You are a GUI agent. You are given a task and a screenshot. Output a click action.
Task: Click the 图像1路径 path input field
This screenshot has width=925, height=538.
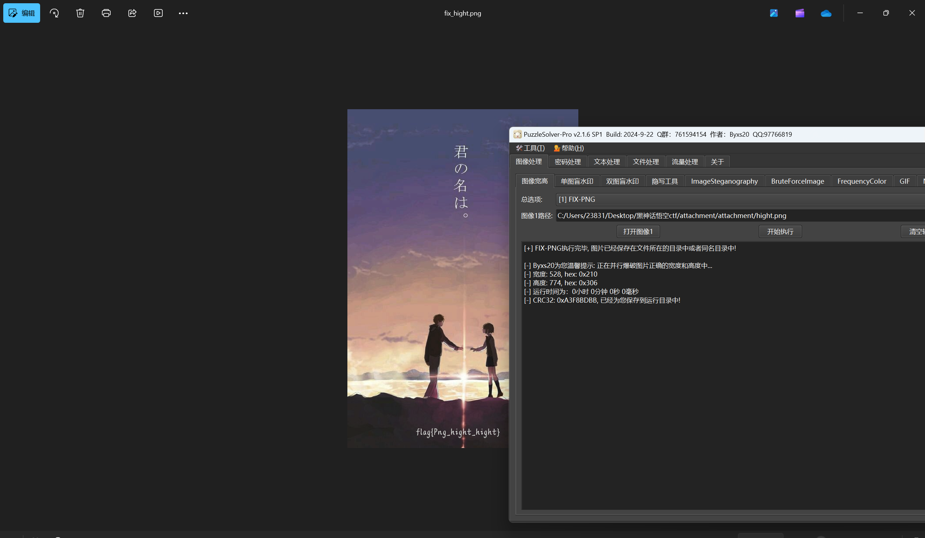click(x=740, y=215)
